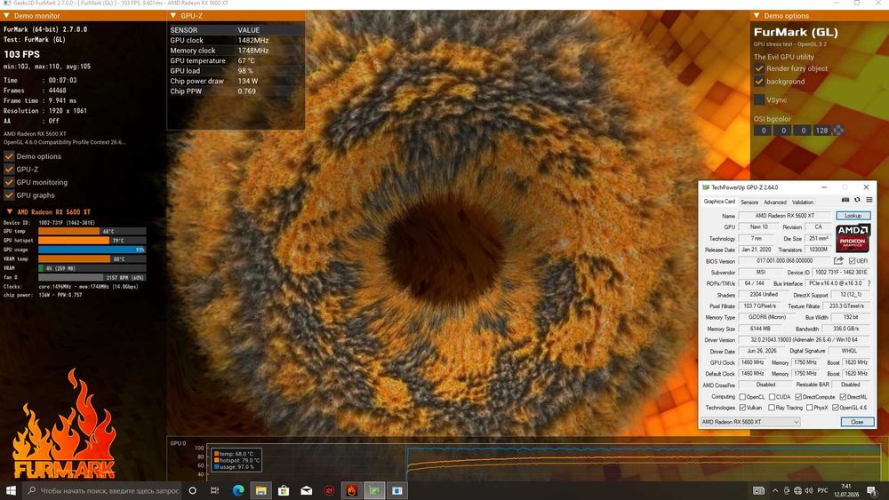The image size is (889, 500).
Task: Enable the VSync checkbox
Action: [x=759, y=99]
